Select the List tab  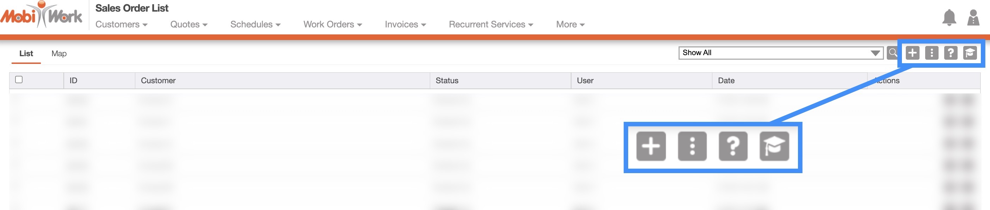26,54
